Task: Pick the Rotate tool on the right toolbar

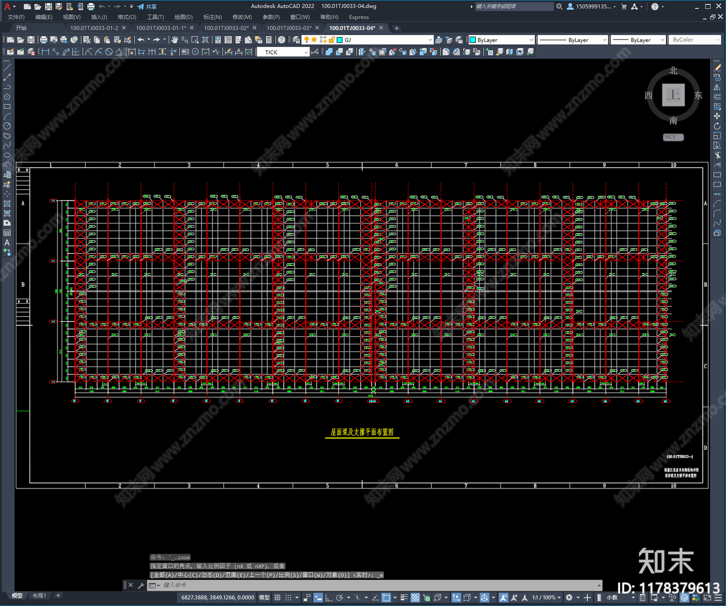Action: (x=717, y=126)
